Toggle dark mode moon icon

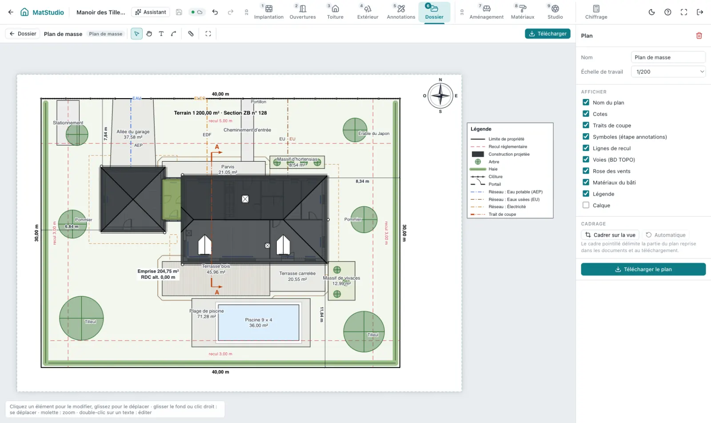pyautogui.click(x=651, y=12)
